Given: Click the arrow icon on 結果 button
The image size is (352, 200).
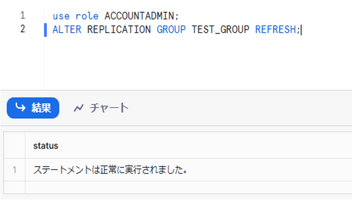Looking at the screenshot, I should (20, 108).
